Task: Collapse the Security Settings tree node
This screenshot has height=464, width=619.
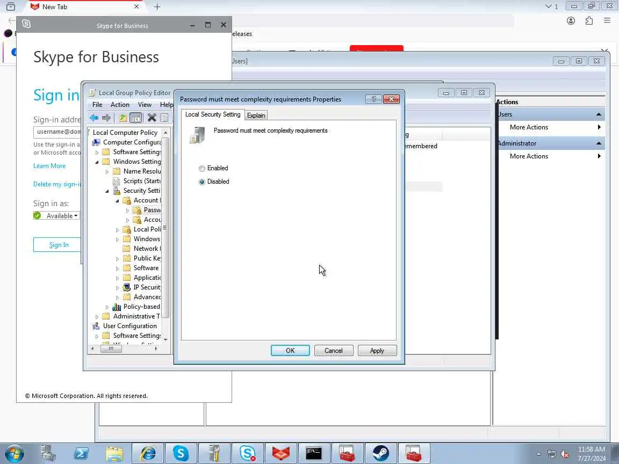Action: click(107, 191)
